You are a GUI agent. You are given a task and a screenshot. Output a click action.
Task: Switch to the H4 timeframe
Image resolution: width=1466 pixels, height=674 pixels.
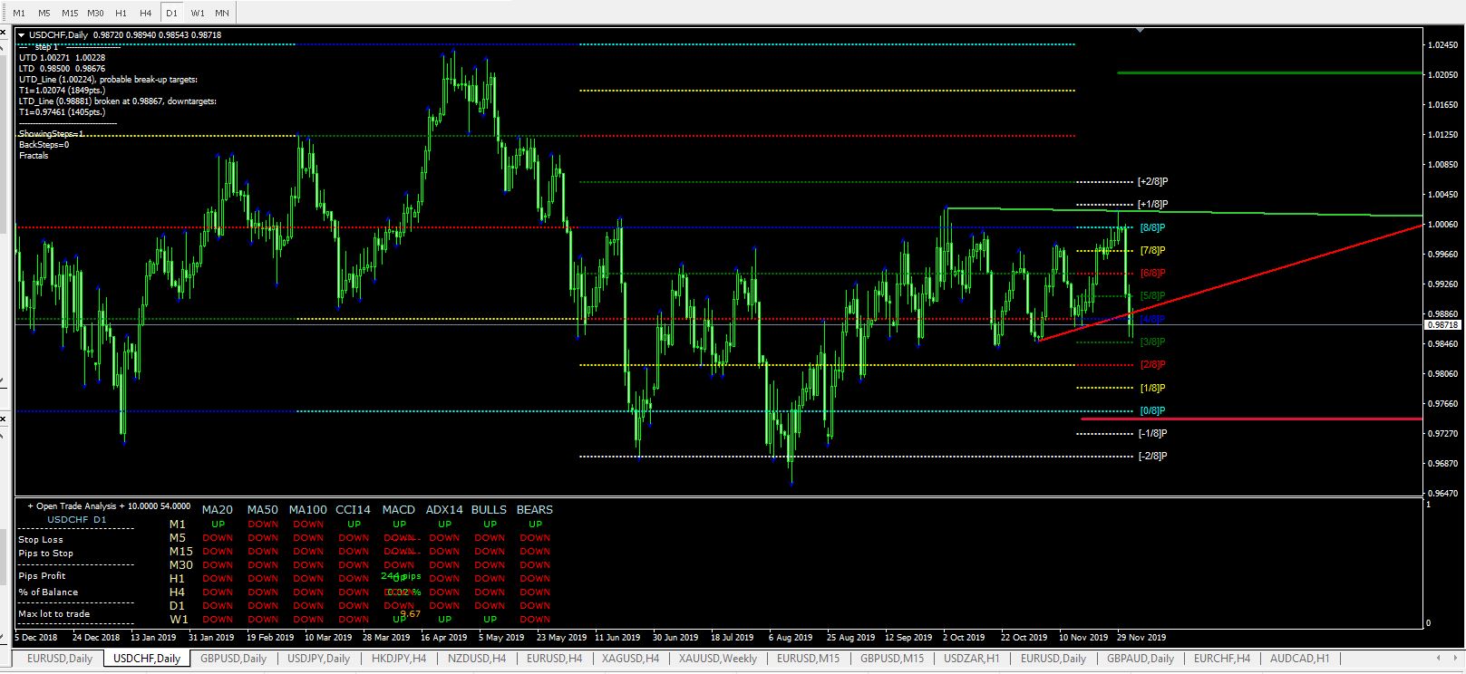[x=146, y=13]
